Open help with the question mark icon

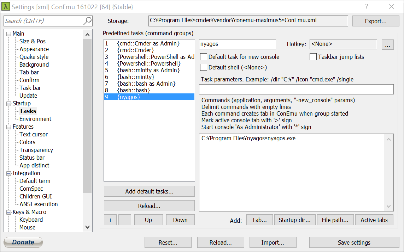367,7
